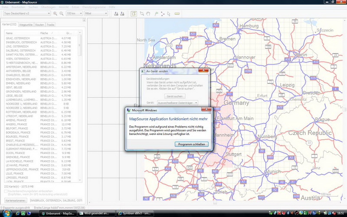Open the Windows Start orb
The width and height of the screenshot is (347, 217).
pyautogui.click(x=7, y=213)
